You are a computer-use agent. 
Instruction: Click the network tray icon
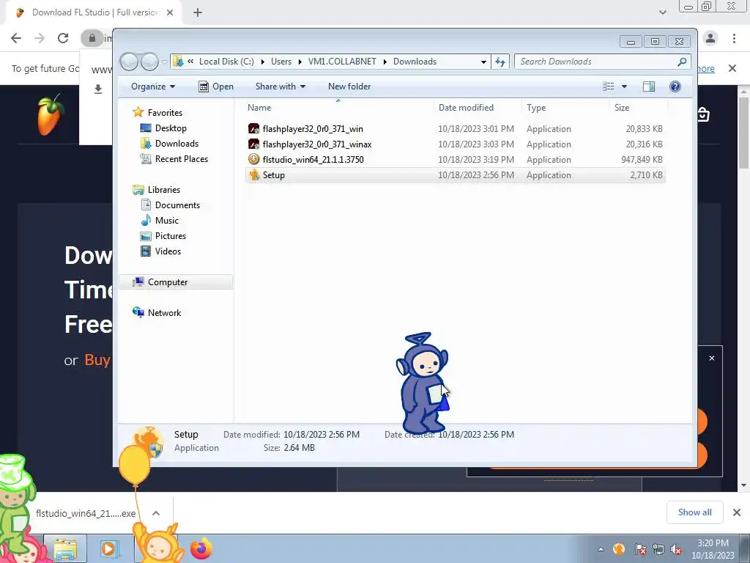point(658,549)
